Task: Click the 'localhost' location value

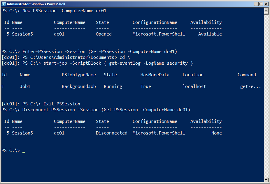Action: coord(194,86)
